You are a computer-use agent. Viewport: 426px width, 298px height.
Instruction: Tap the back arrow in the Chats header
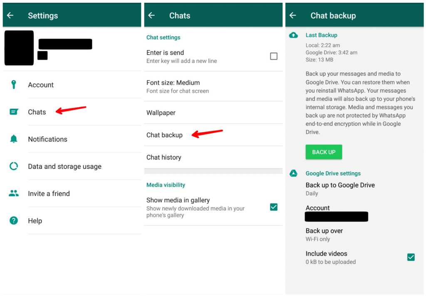[x=151, y=15]
